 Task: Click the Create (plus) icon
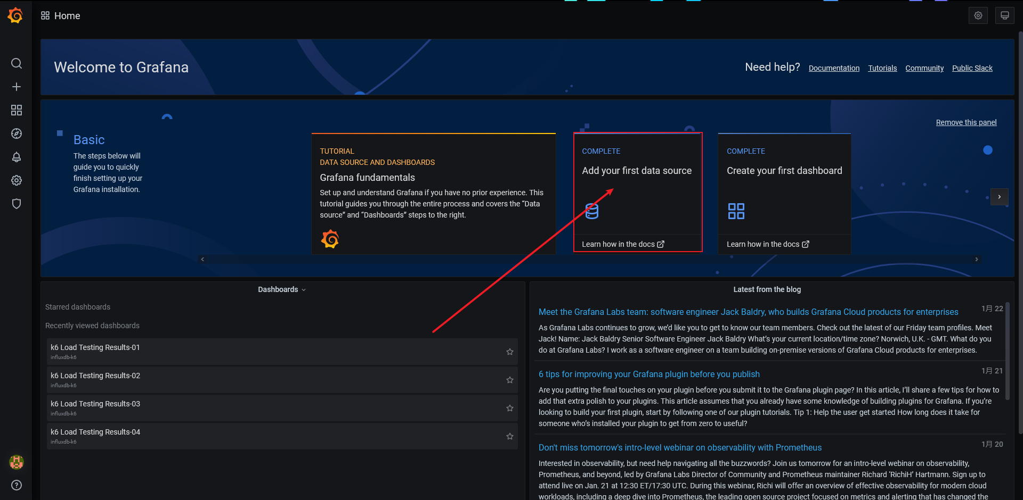click(16, 87)
